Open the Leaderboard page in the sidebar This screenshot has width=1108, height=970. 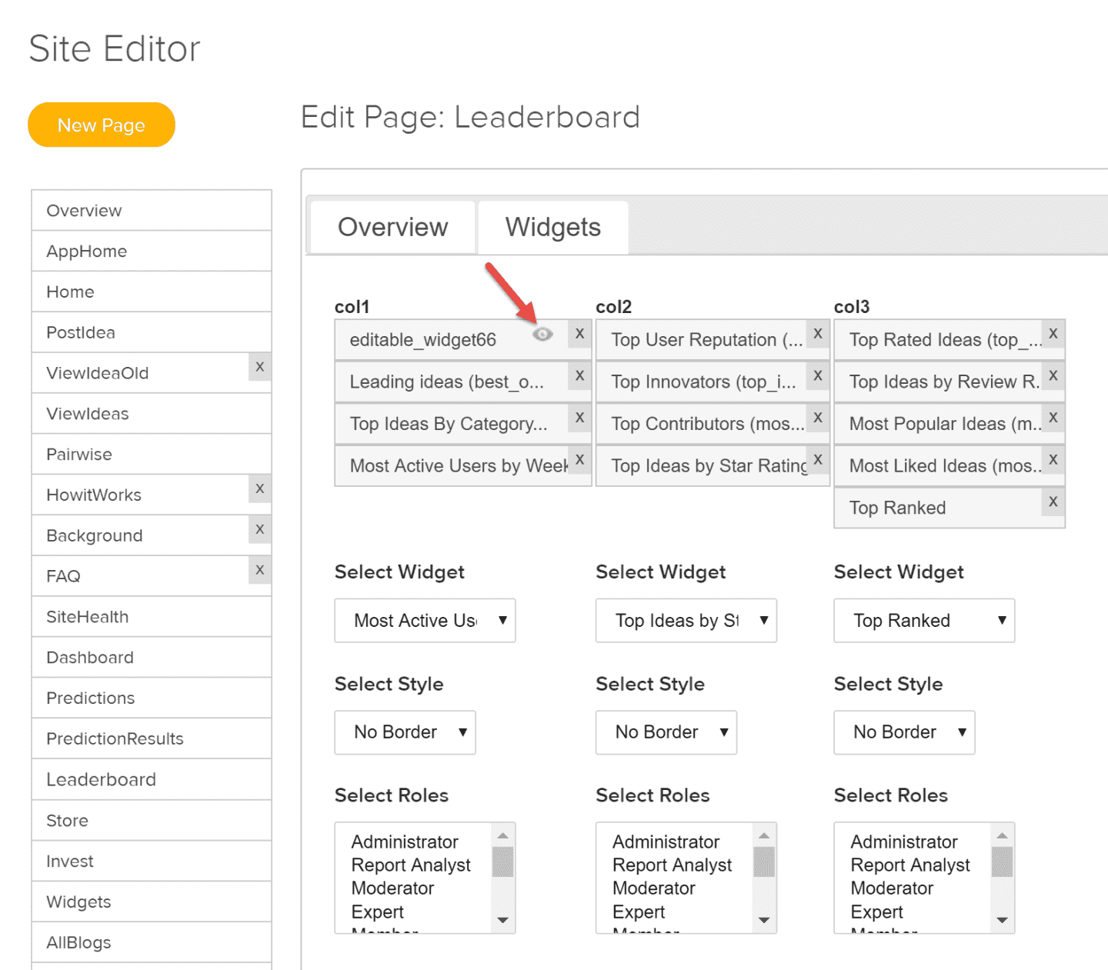pyautogui.click(x=101, y=779)
